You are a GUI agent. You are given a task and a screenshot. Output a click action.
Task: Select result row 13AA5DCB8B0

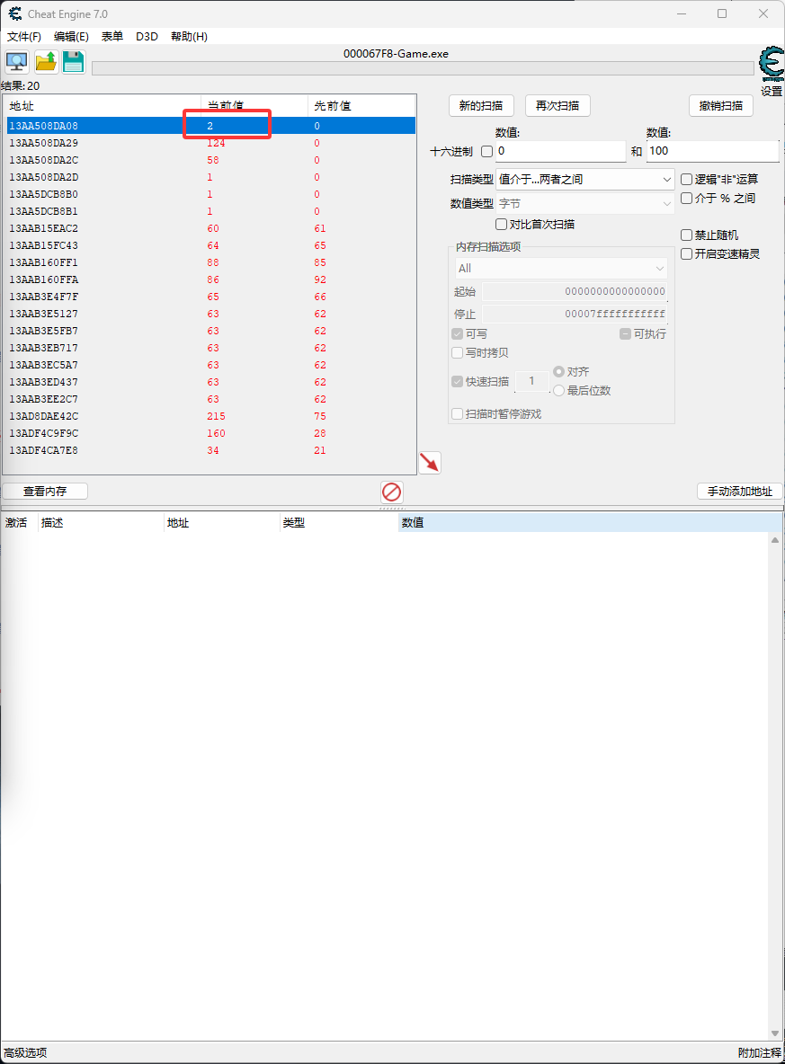(x=210, y=194)
